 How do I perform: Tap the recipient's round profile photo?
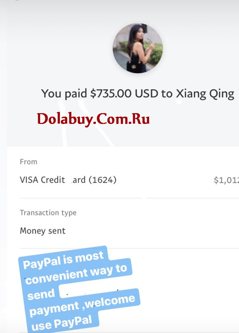[138, 48]
